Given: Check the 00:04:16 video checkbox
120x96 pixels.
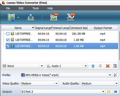Looking at the screenshot, I should coord(8,34).
